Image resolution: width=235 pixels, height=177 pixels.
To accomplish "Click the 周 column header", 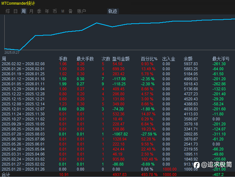I will (4, 59).
